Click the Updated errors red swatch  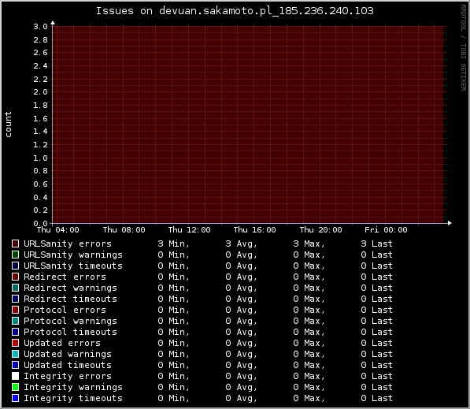pyautogui.click(x=15, y=343)
